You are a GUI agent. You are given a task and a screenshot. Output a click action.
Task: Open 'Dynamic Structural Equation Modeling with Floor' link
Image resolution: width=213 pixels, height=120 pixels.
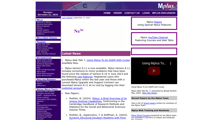[97, 118]
